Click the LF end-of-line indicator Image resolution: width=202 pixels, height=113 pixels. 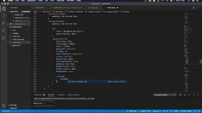click(171, 111)
